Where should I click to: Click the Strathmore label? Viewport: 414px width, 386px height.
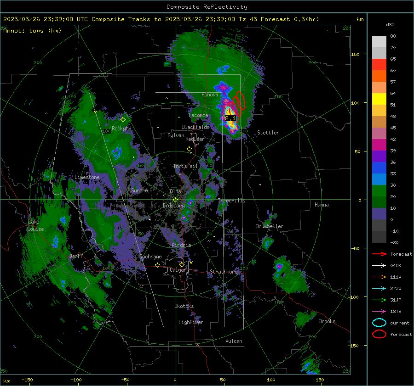click(x=224, y=272)
